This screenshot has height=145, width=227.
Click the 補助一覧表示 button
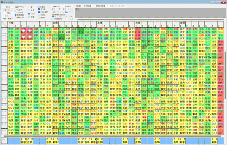(x=8, y=19)
